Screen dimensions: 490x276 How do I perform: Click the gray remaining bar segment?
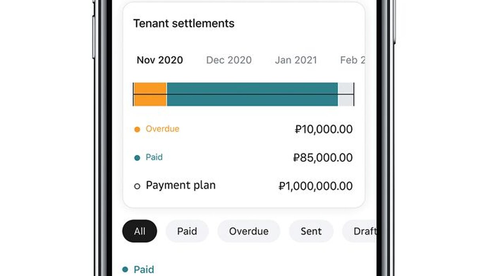pos(345,94)
